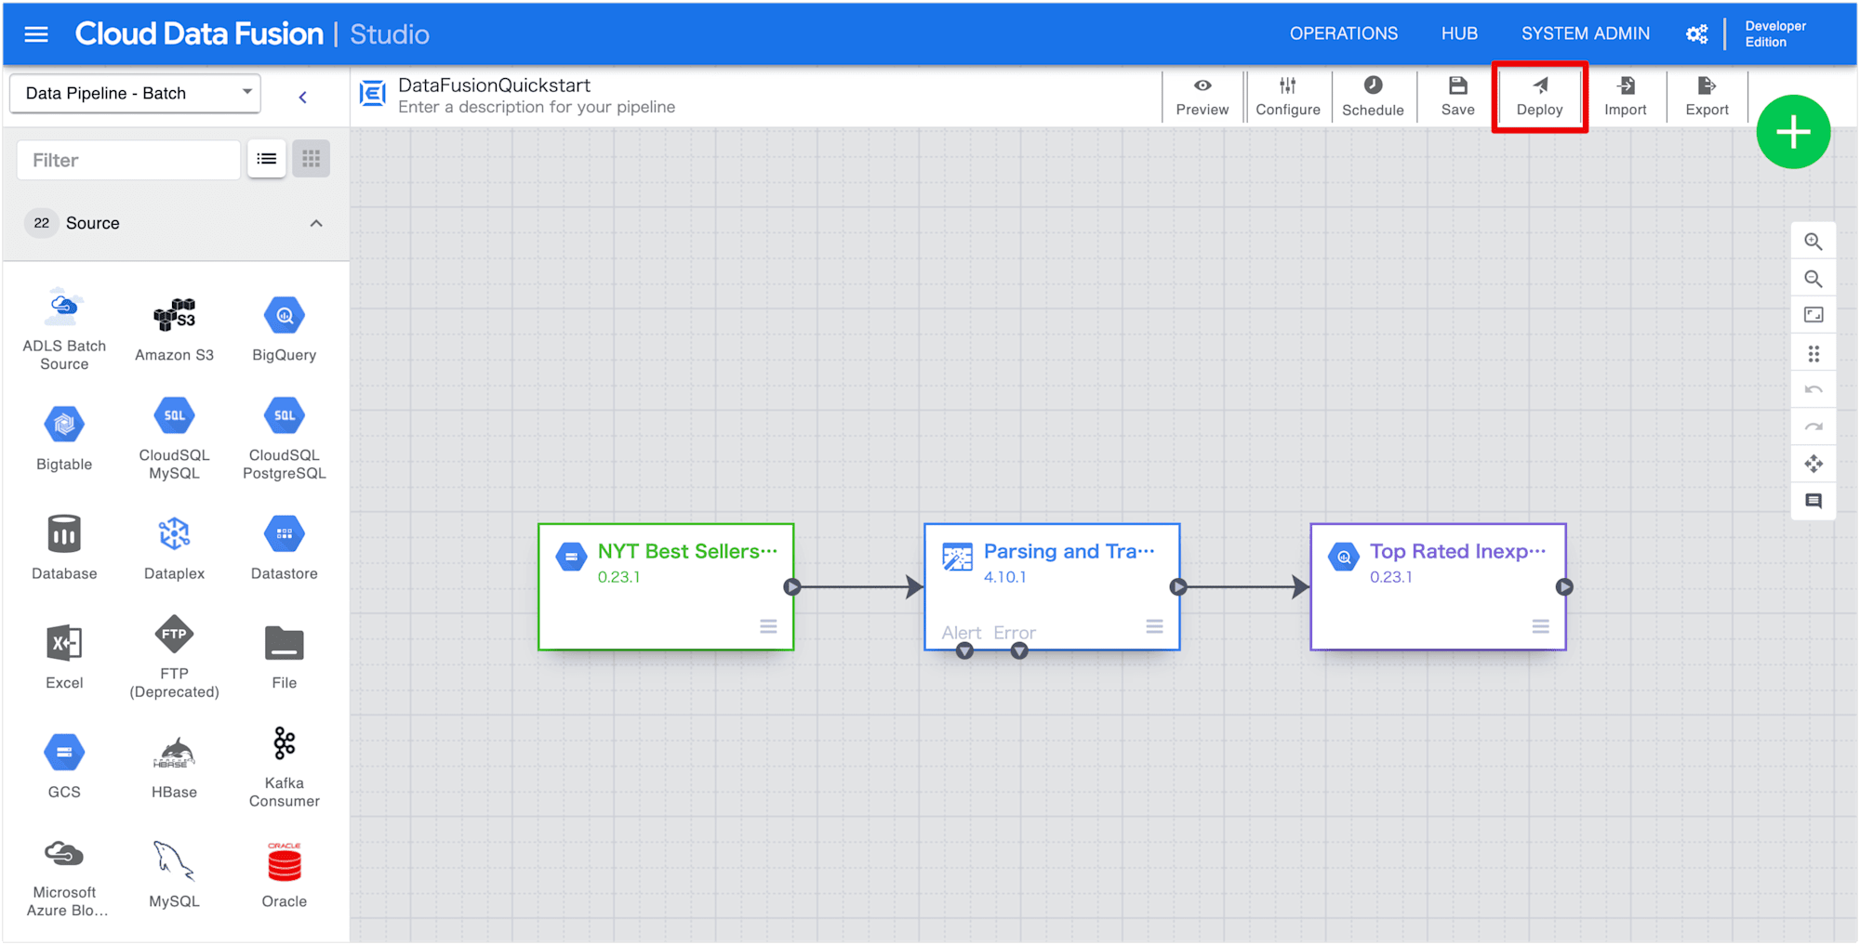Select the Bigtable source plugin

[x=64, y=439]
